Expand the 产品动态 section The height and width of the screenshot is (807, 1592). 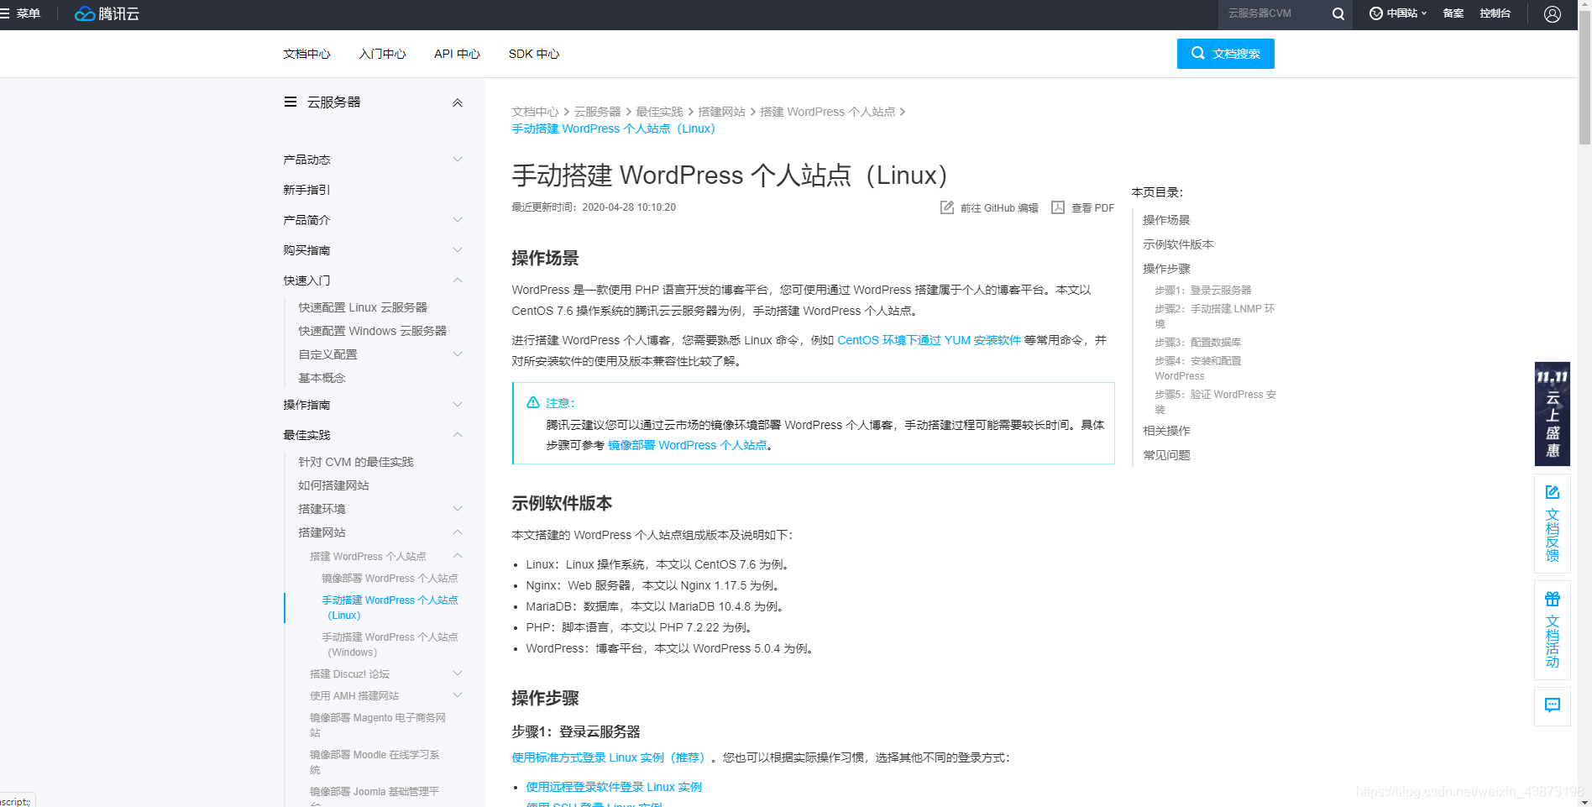point(458,159)
